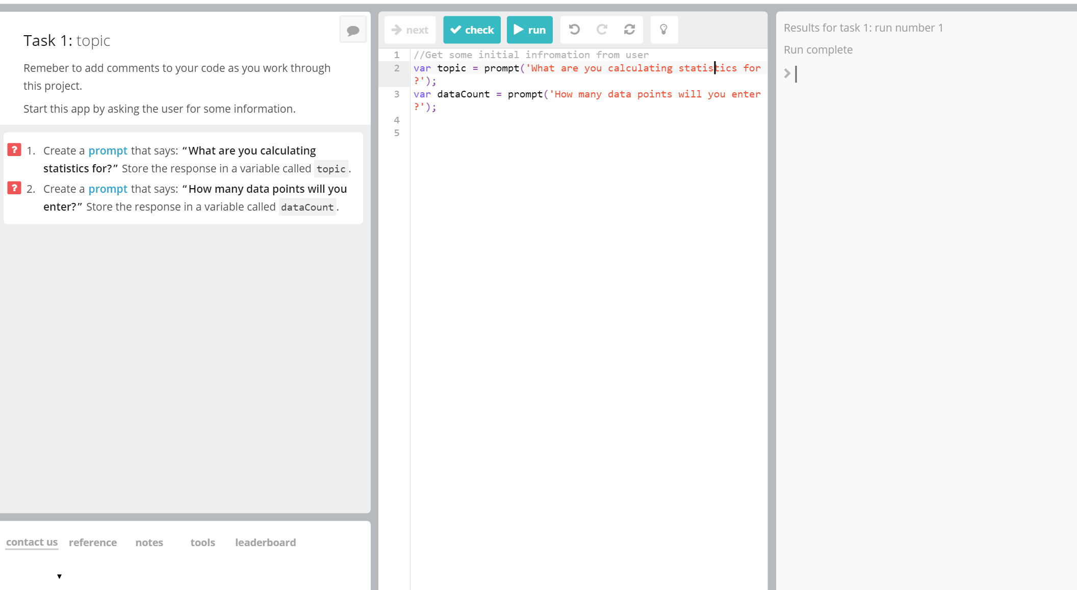
Task: Expand the small black triangle below contact us
Action: [x=59, y=576]
